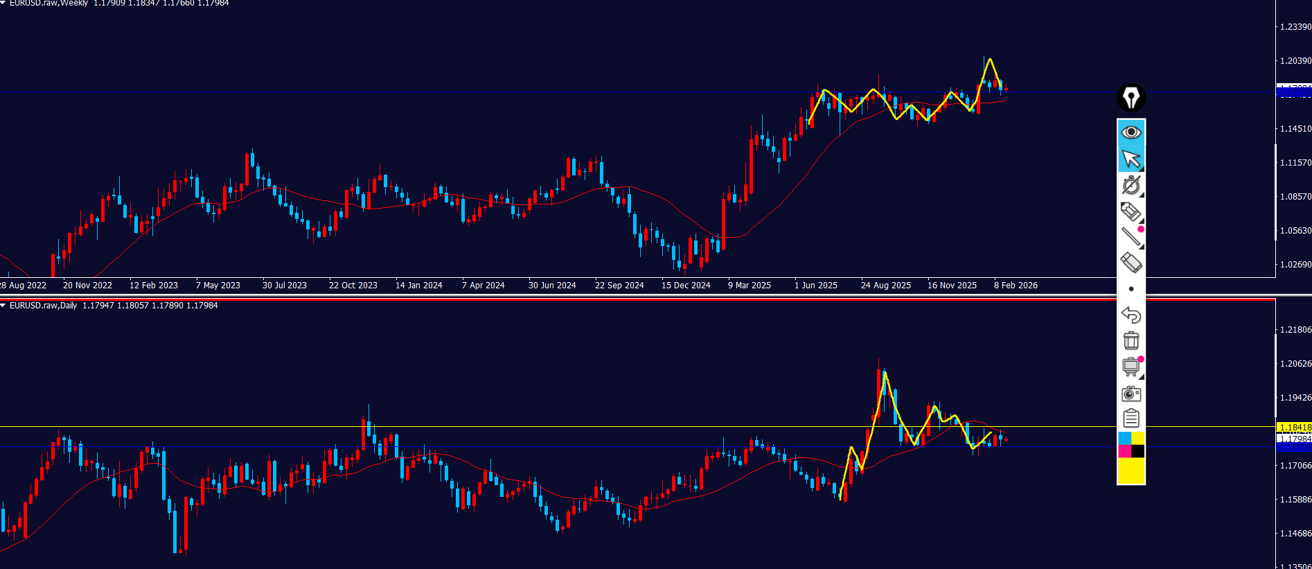The height and width of the screenshot is (569, 1312).
Task: Expand the EURUSD.raw Daily chart triangle menu
Action: pos(3,306)
